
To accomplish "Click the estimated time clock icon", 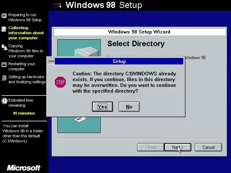I will click(x=4, y=101).
